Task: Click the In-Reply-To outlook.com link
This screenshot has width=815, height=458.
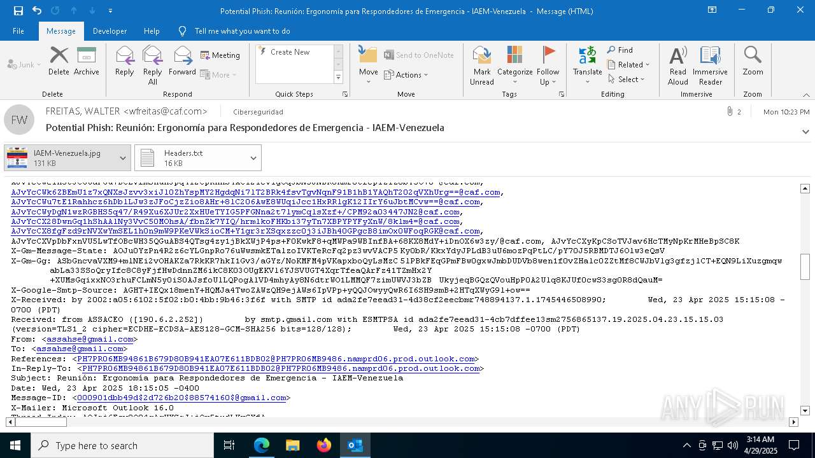Action: [x=280, y=368]
